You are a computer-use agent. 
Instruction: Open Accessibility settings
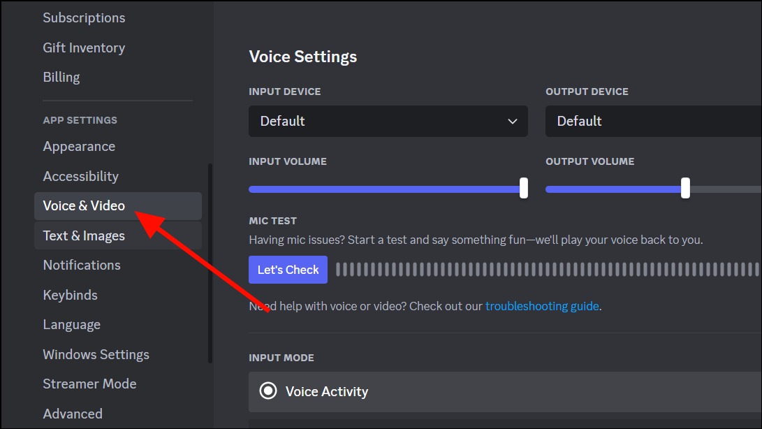[x=81, y=176]
